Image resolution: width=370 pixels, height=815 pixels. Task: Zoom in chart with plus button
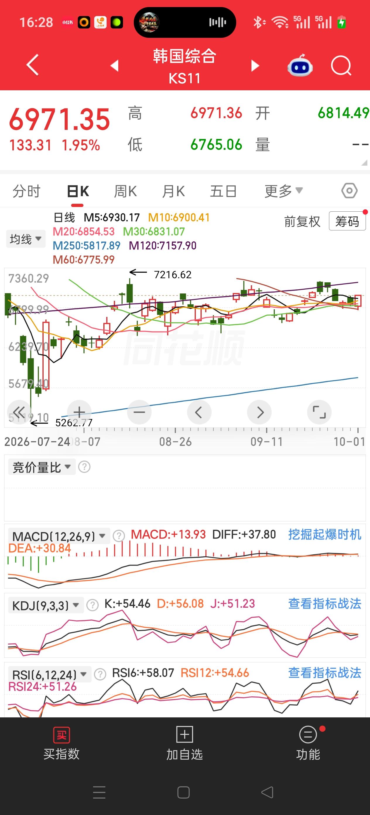79,412
